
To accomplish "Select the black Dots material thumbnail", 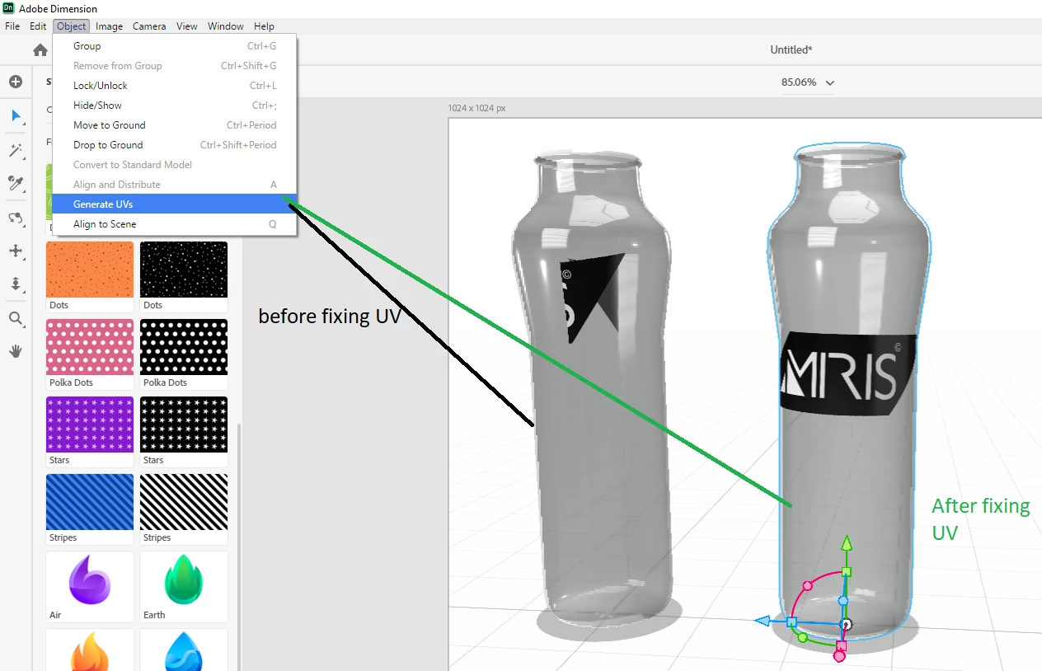I will pos(184,270).
